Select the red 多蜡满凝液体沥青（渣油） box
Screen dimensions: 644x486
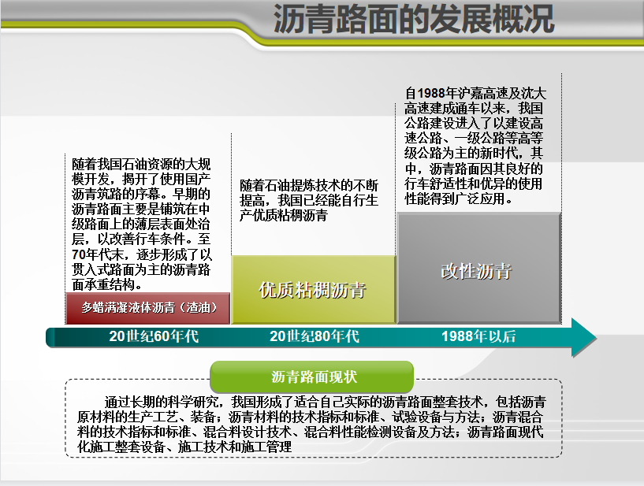click(x=148, y=308)
